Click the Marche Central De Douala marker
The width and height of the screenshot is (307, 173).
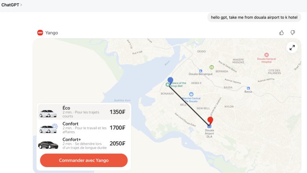pyautogui.click(x=191, y=94)
